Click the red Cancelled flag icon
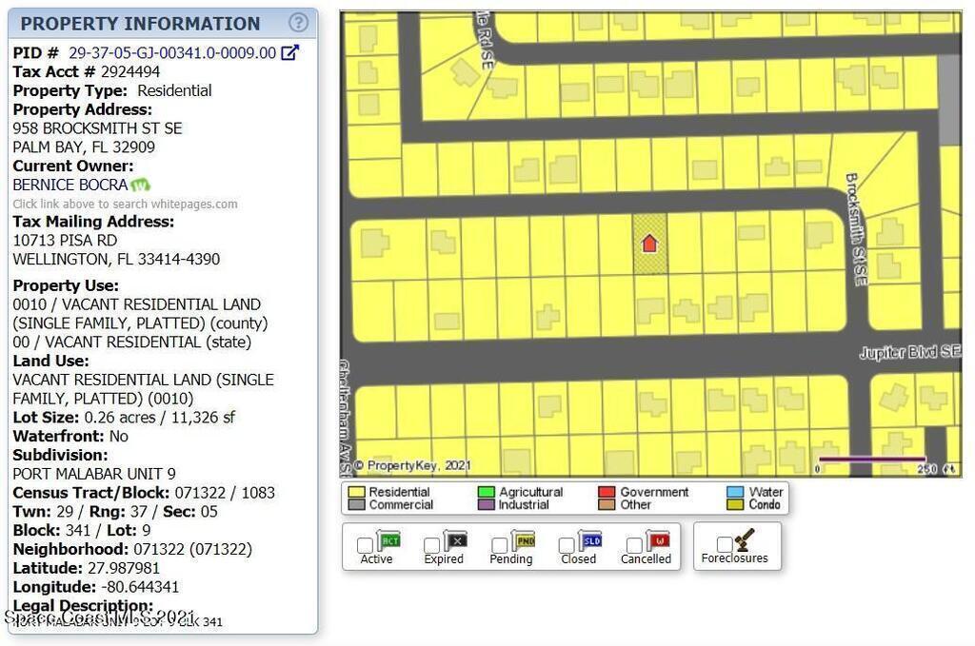Screen dimensions: 975x646 coord(658,541)
